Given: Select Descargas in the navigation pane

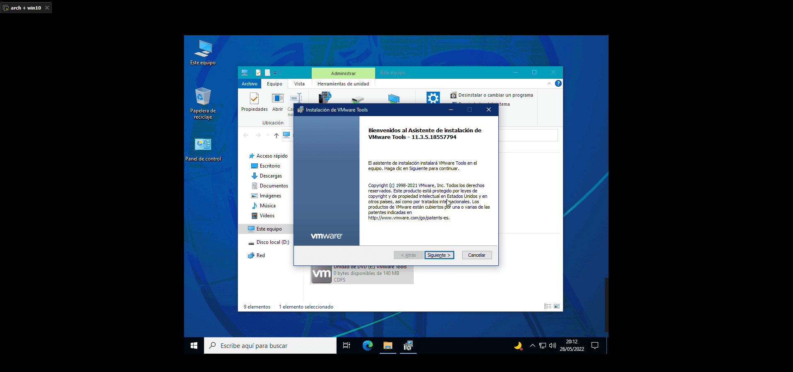Looking at the screenshot, I should (270, 176).
